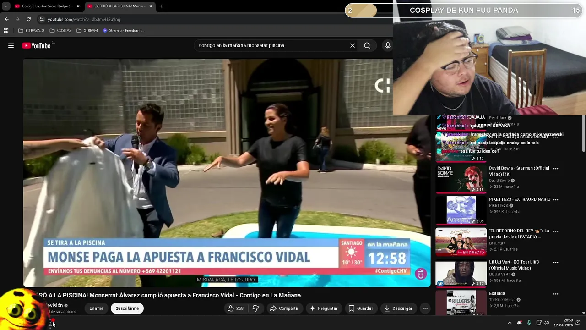Open the YouTube hamburger guide menu
Viewport: 586px width, 330px height.
click(x=11, y=45)
